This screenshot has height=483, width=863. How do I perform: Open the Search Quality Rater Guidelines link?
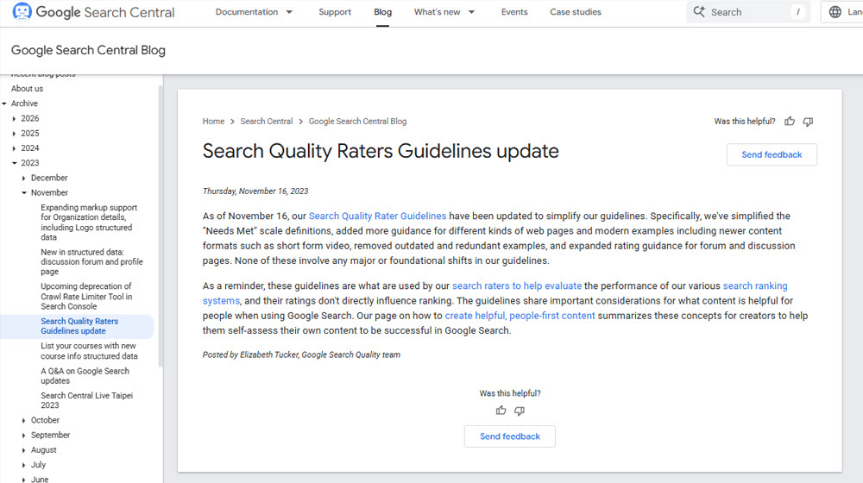pyautogui.click(x=377, y=216)
